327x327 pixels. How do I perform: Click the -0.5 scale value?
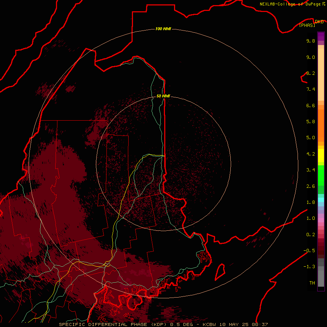coord(309,251)
